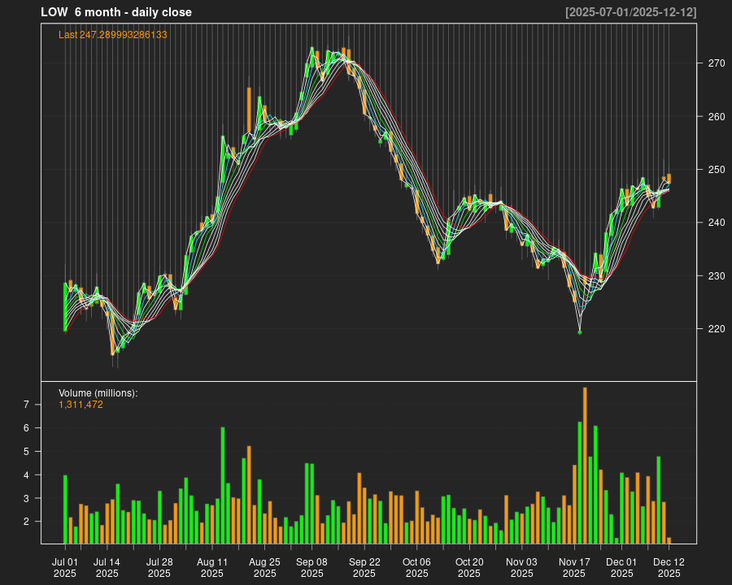Click the orange "Last 247.289993286133" price label
The image size is (732, 585).
coord(112,35)
